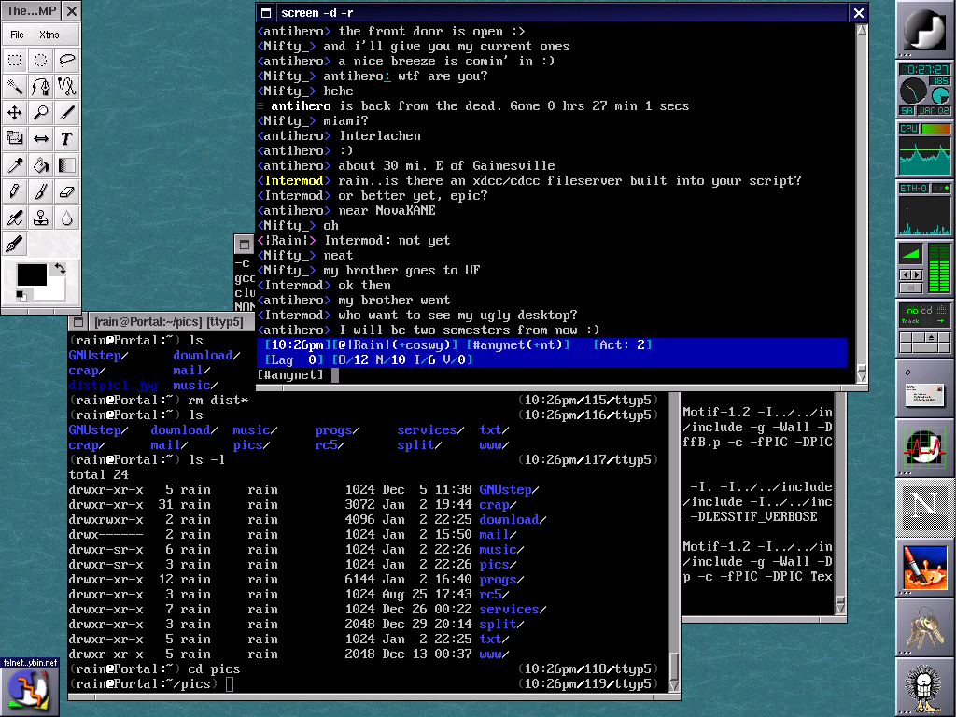Launch the Netscape dock icon

coord(924,506)
